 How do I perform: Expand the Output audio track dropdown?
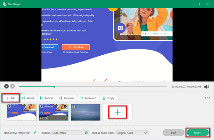[x=132, y=133]
